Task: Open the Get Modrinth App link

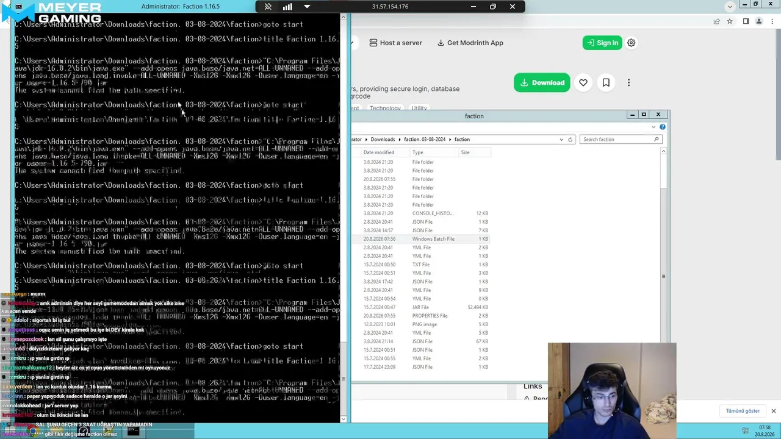Action: [470, 43]
